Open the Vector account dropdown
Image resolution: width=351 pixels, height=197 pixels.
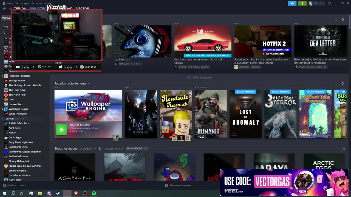pyautogui.click(x=316, y=4)
